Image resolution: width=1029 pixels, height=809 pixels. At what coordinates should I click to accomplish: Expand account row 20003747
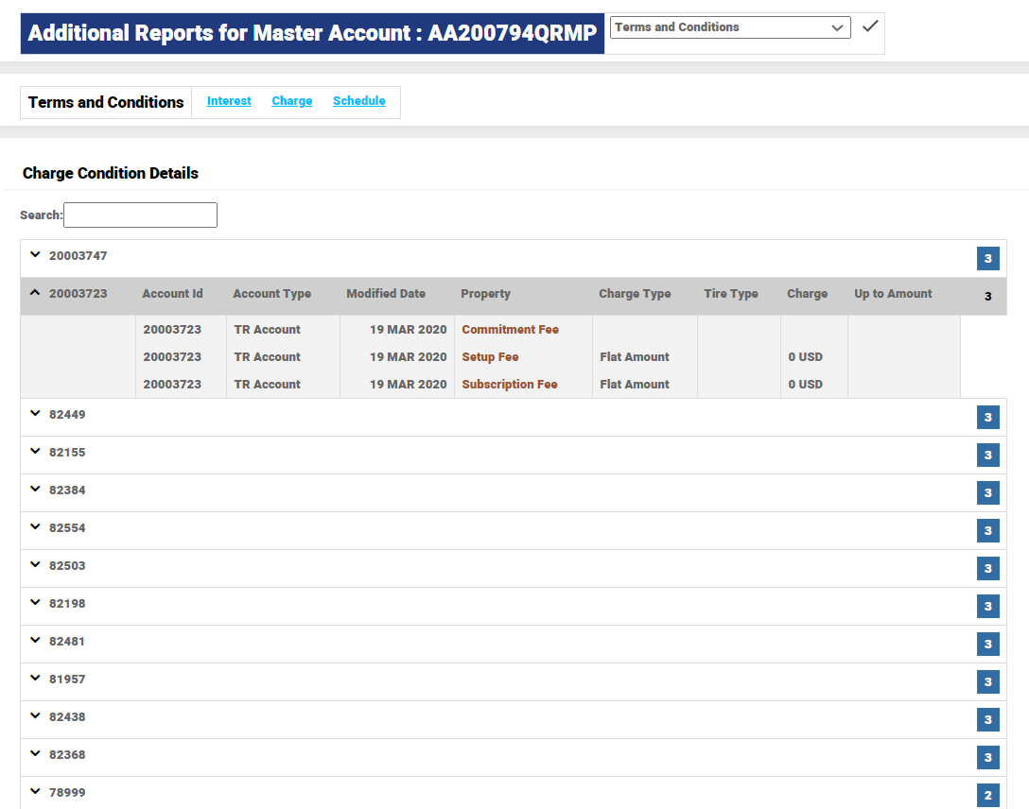[36, 255]
